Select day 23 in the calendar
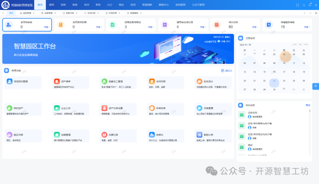319x184 pixels. coord(274,83)
